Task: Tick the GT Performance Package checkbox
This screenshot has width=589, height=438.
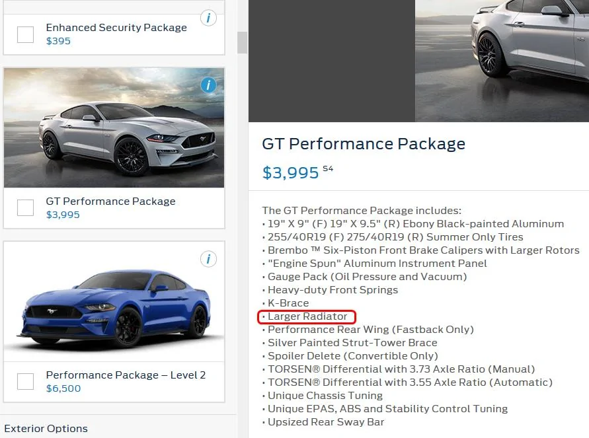Action: tap(26, 207)
